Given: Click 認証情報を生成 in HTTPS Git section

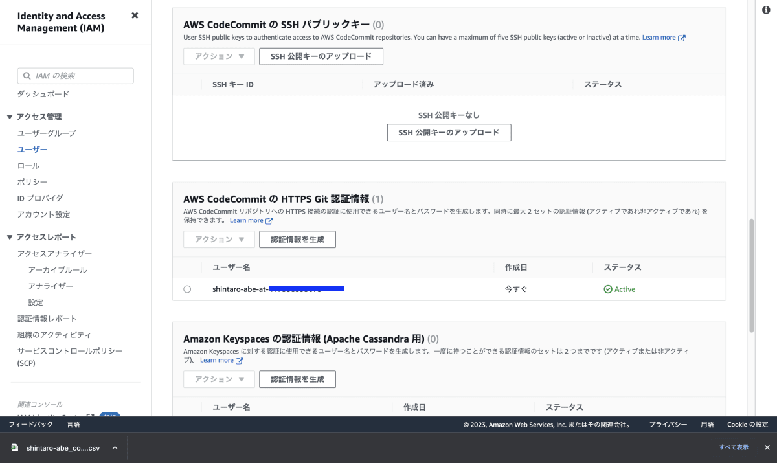Looking at the screenshot, I should coord(297,240).
